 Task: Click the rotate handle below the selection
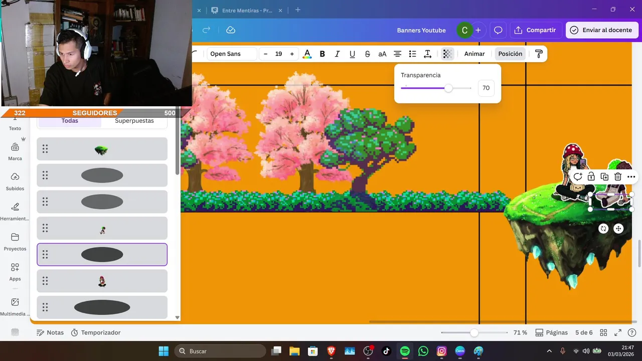point(603,229)
